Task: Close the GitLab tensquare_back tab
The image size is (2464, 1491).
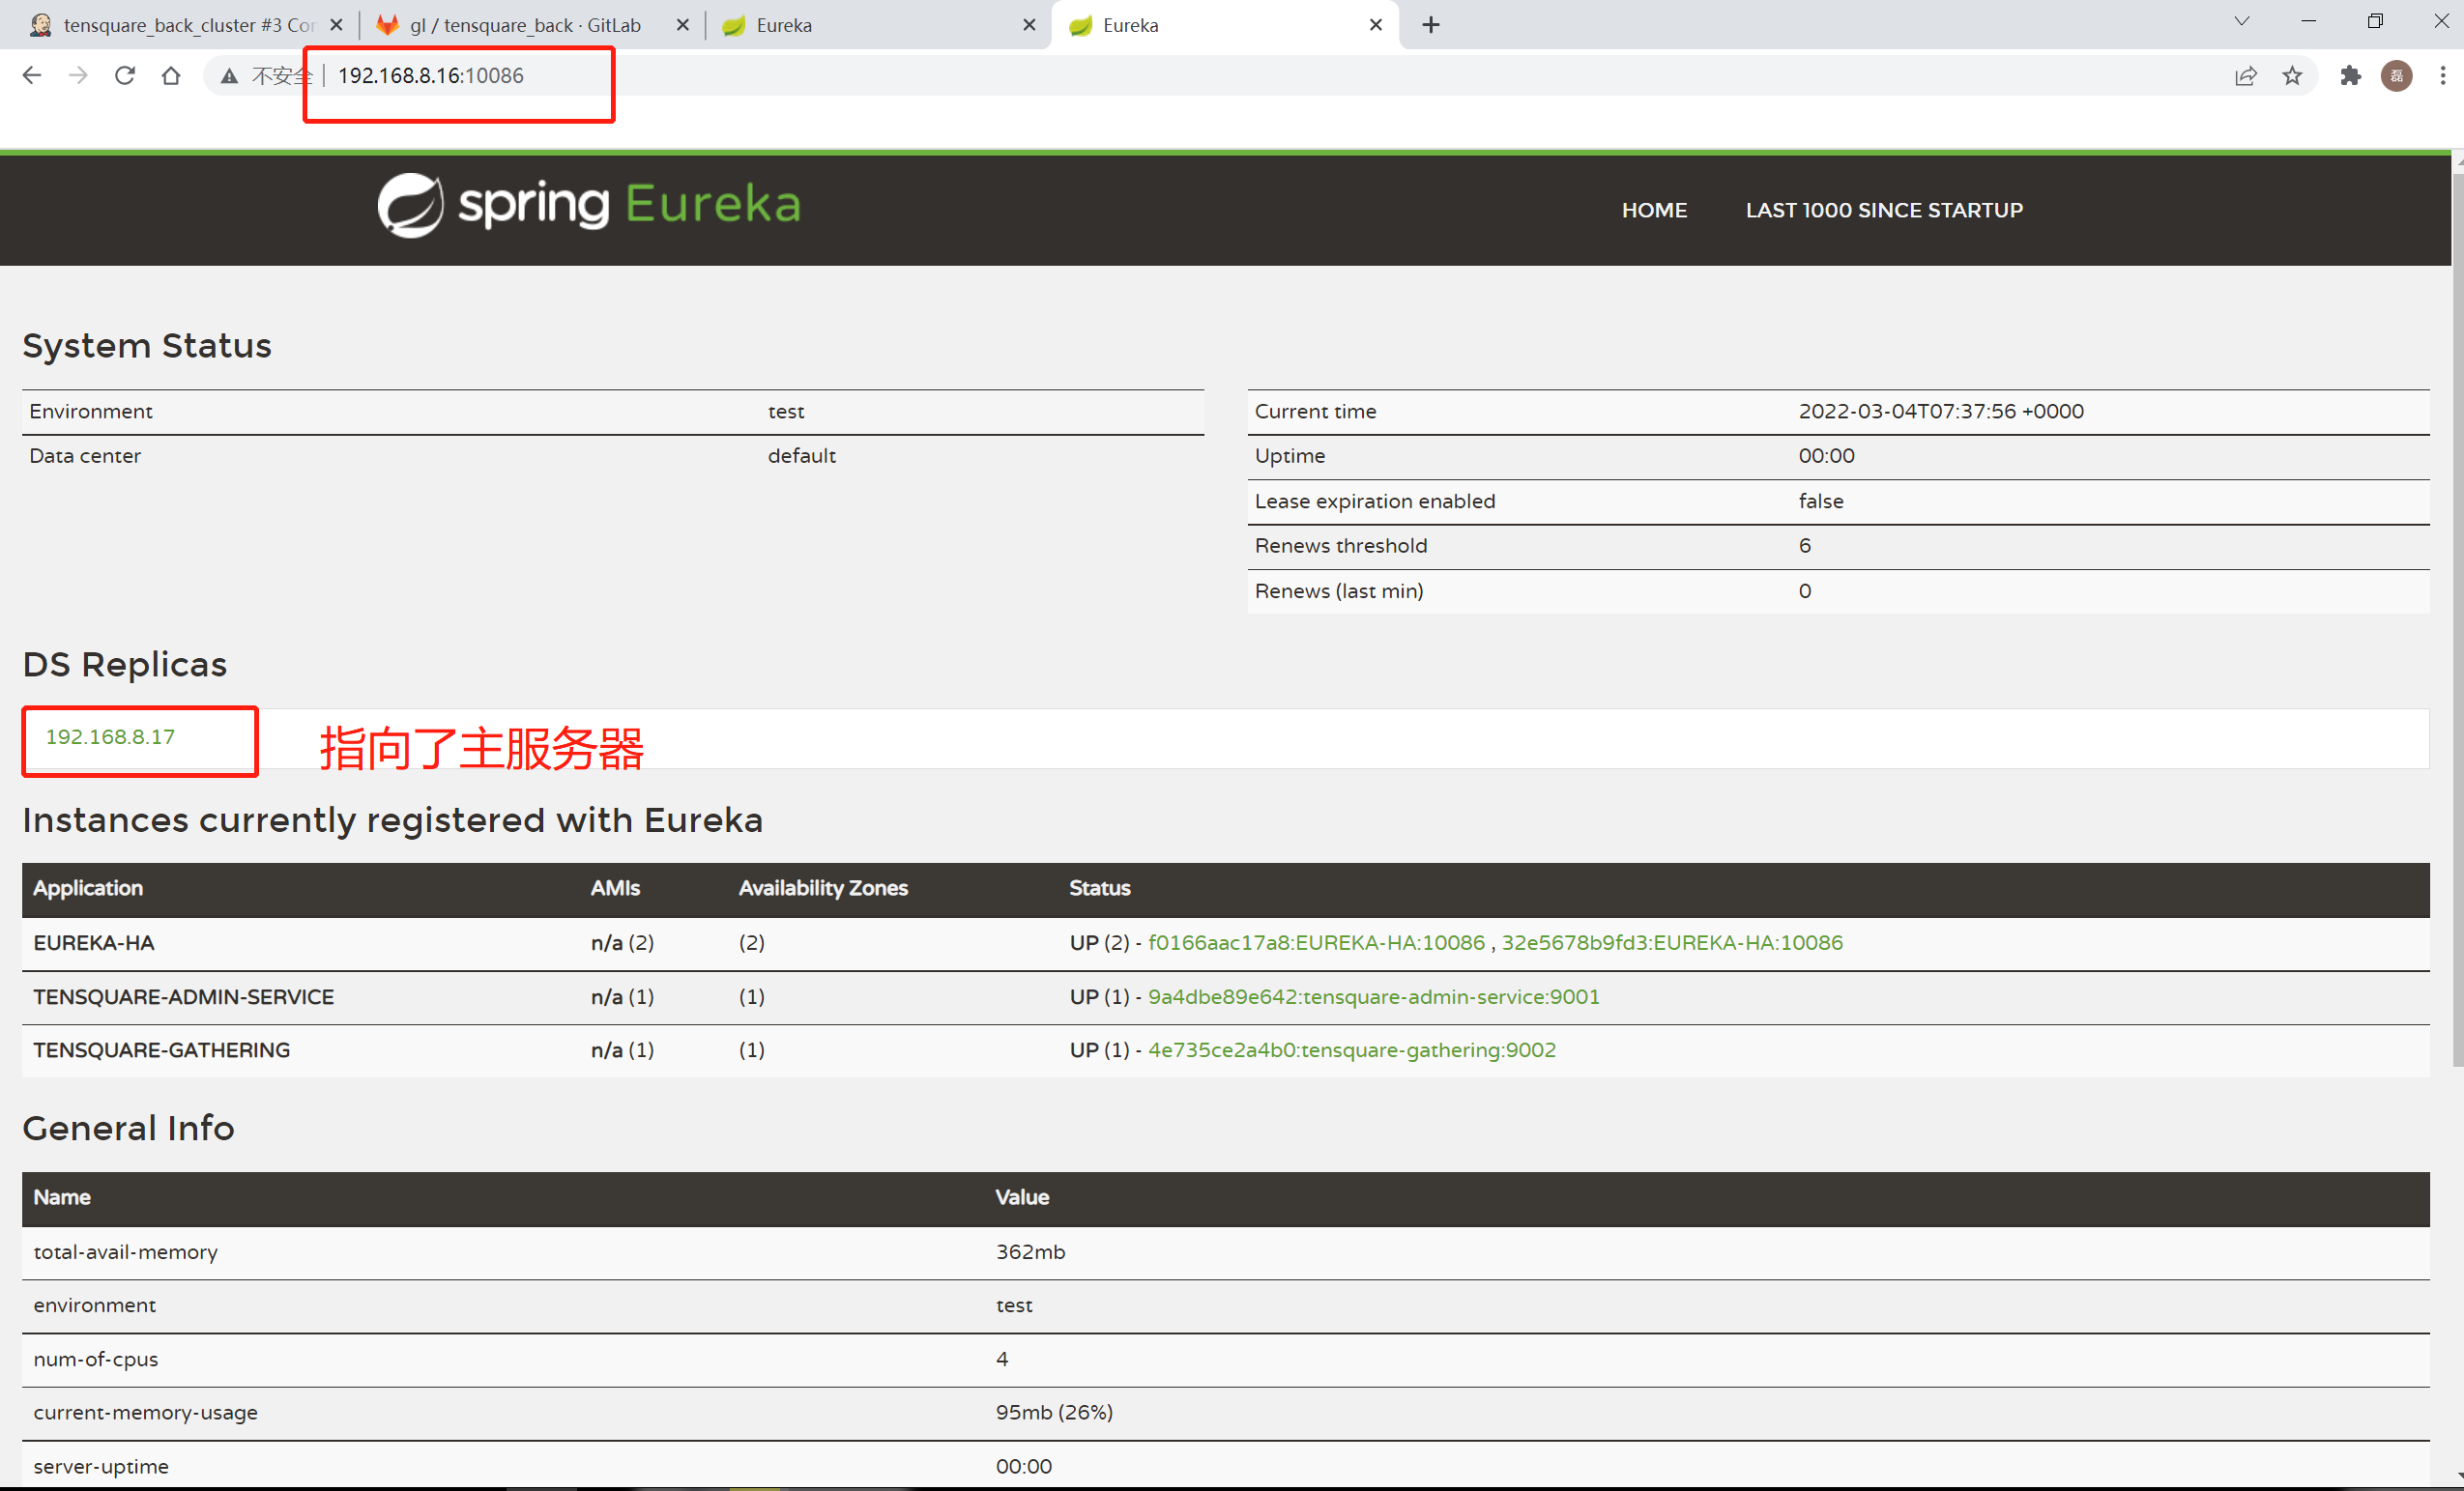Action: pyautogui.click(x=683, y=25)
